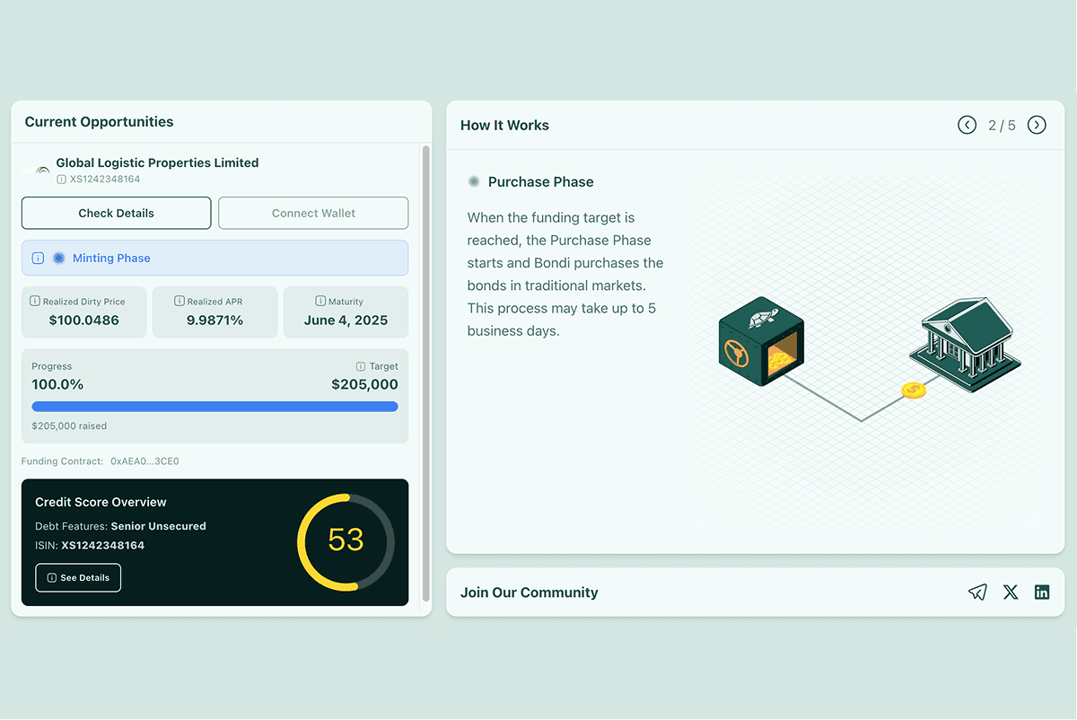Open Check Details
Screen dimensions: 1077x720
tap(117, 213)
